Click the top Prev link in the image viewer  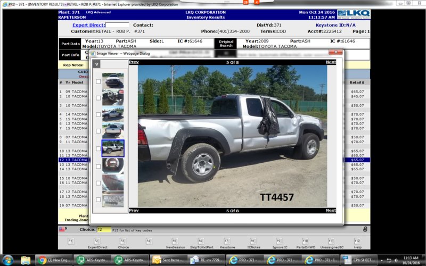pyautogui.click(x=134, y=62)
